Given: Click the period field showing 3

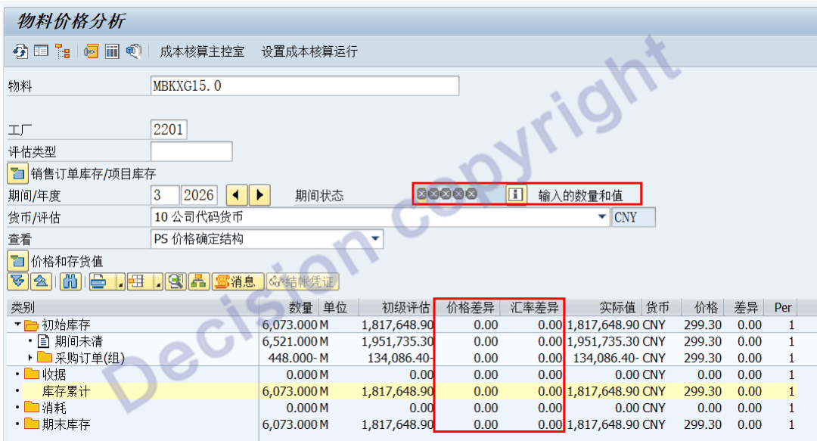Looking at the screenshot, I should pyautogui.click(x=165, y=195).
